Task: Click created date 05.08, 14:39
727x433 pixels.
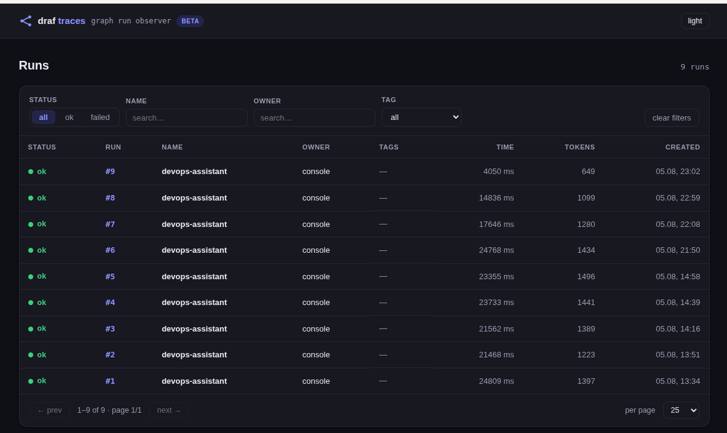Action: coord(678,303)
